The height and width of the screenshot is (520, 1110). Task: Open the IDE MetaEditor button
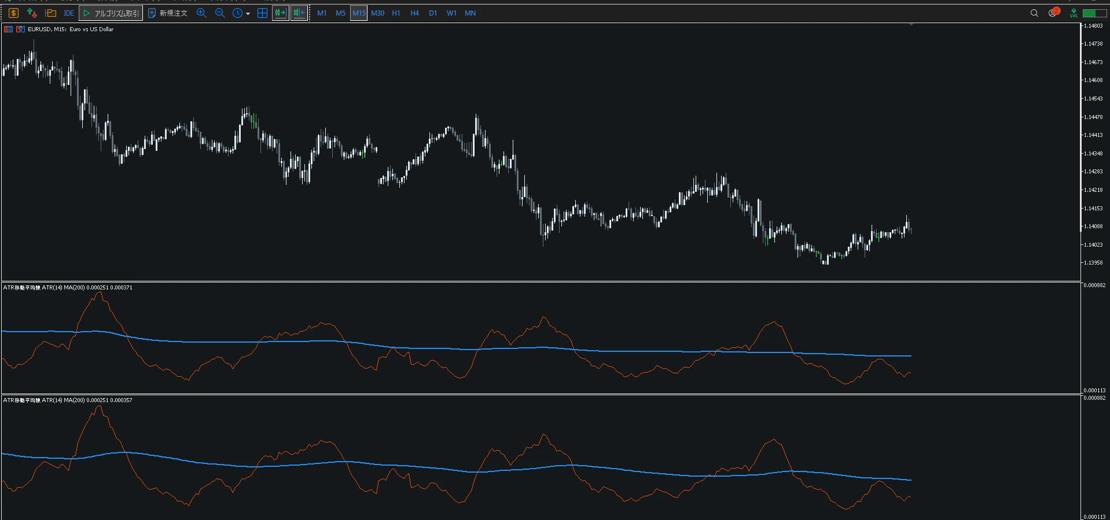click(x=69, y=13)
